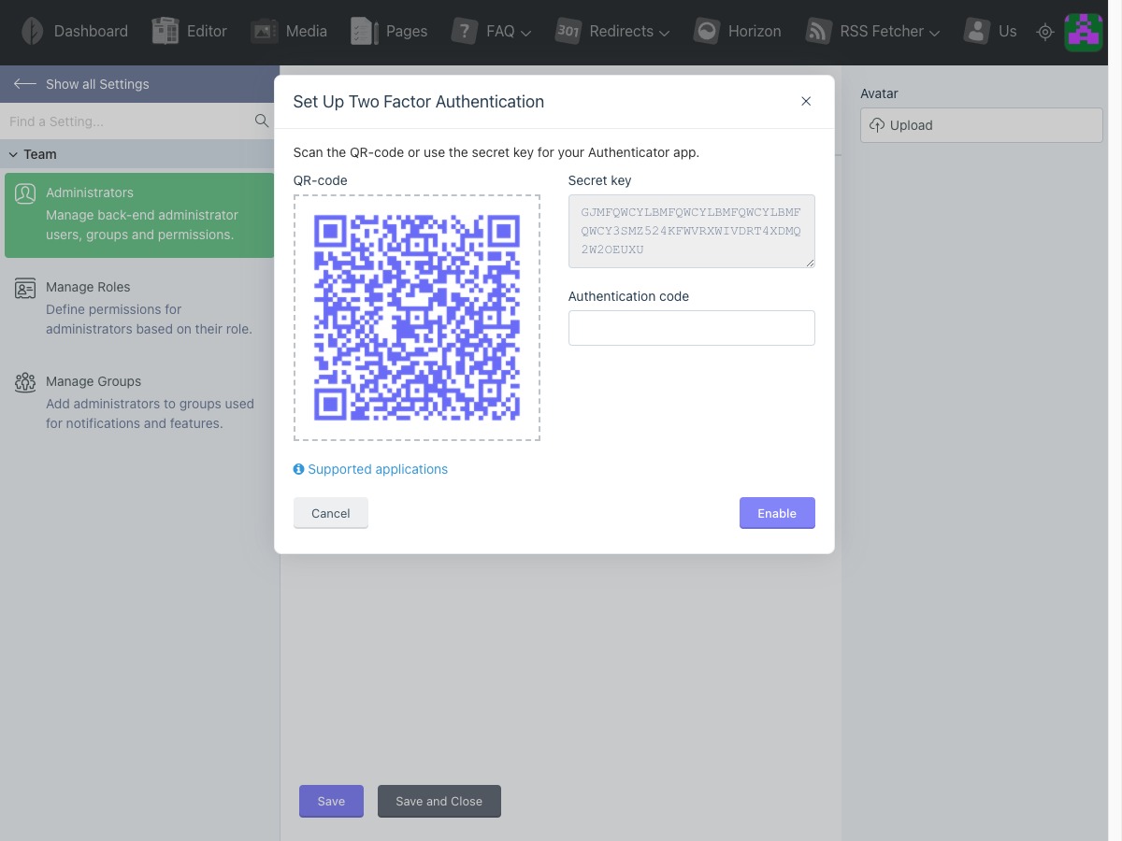Expand the RSS Fetcher dropdown menu
1122x841 pixels.
click(x=933, y=33)
